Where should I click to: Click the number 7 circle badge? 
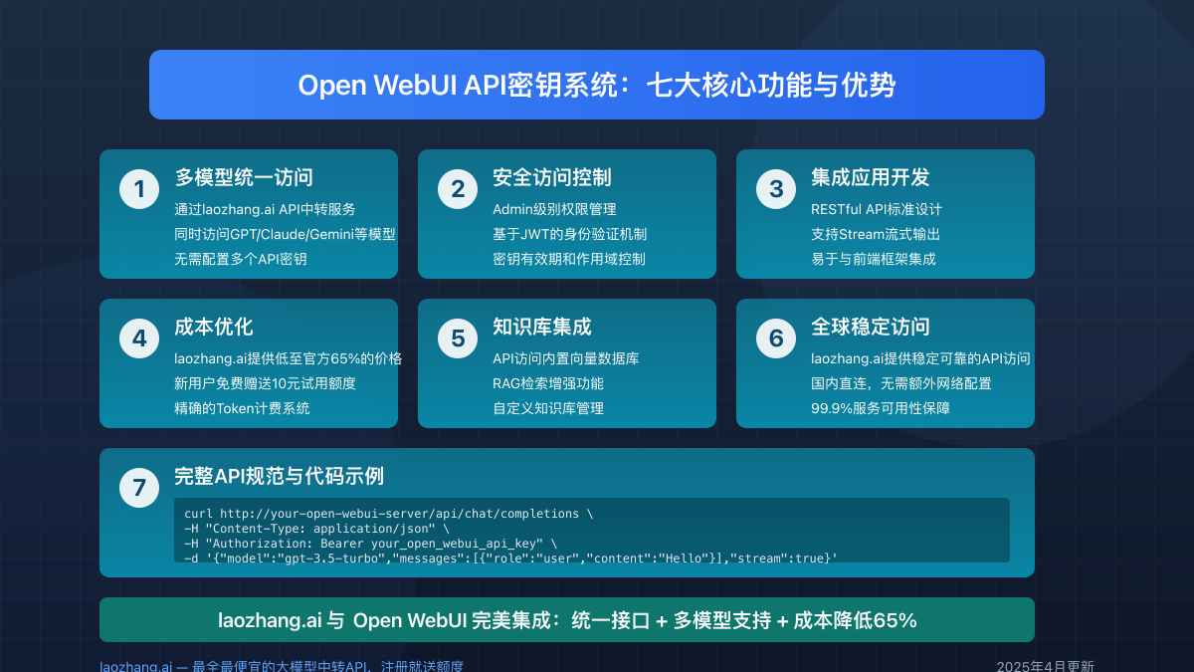(139, 488)
